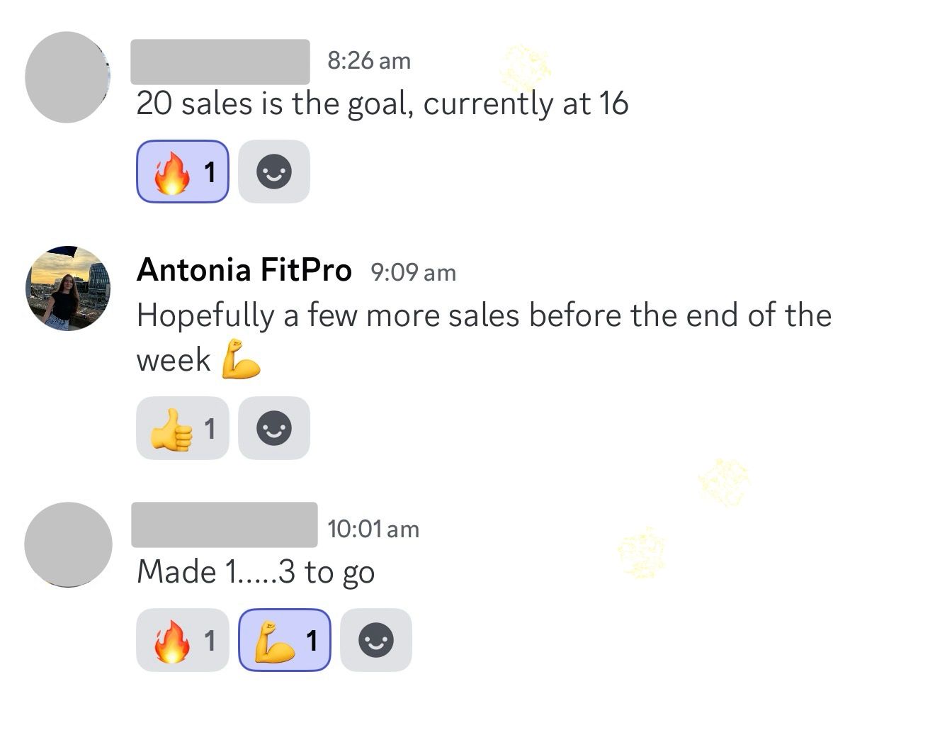Click the username Antonia FitPro
Image resolution: width=935 pixels, height=740 pixels.
click(x=245, y=270)
